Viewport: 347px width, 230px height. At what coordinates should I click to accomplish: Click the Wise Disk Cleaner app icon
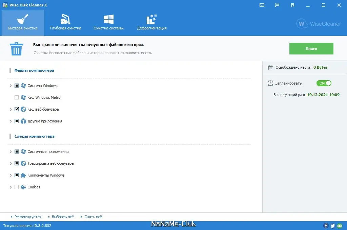coord(5,5)
